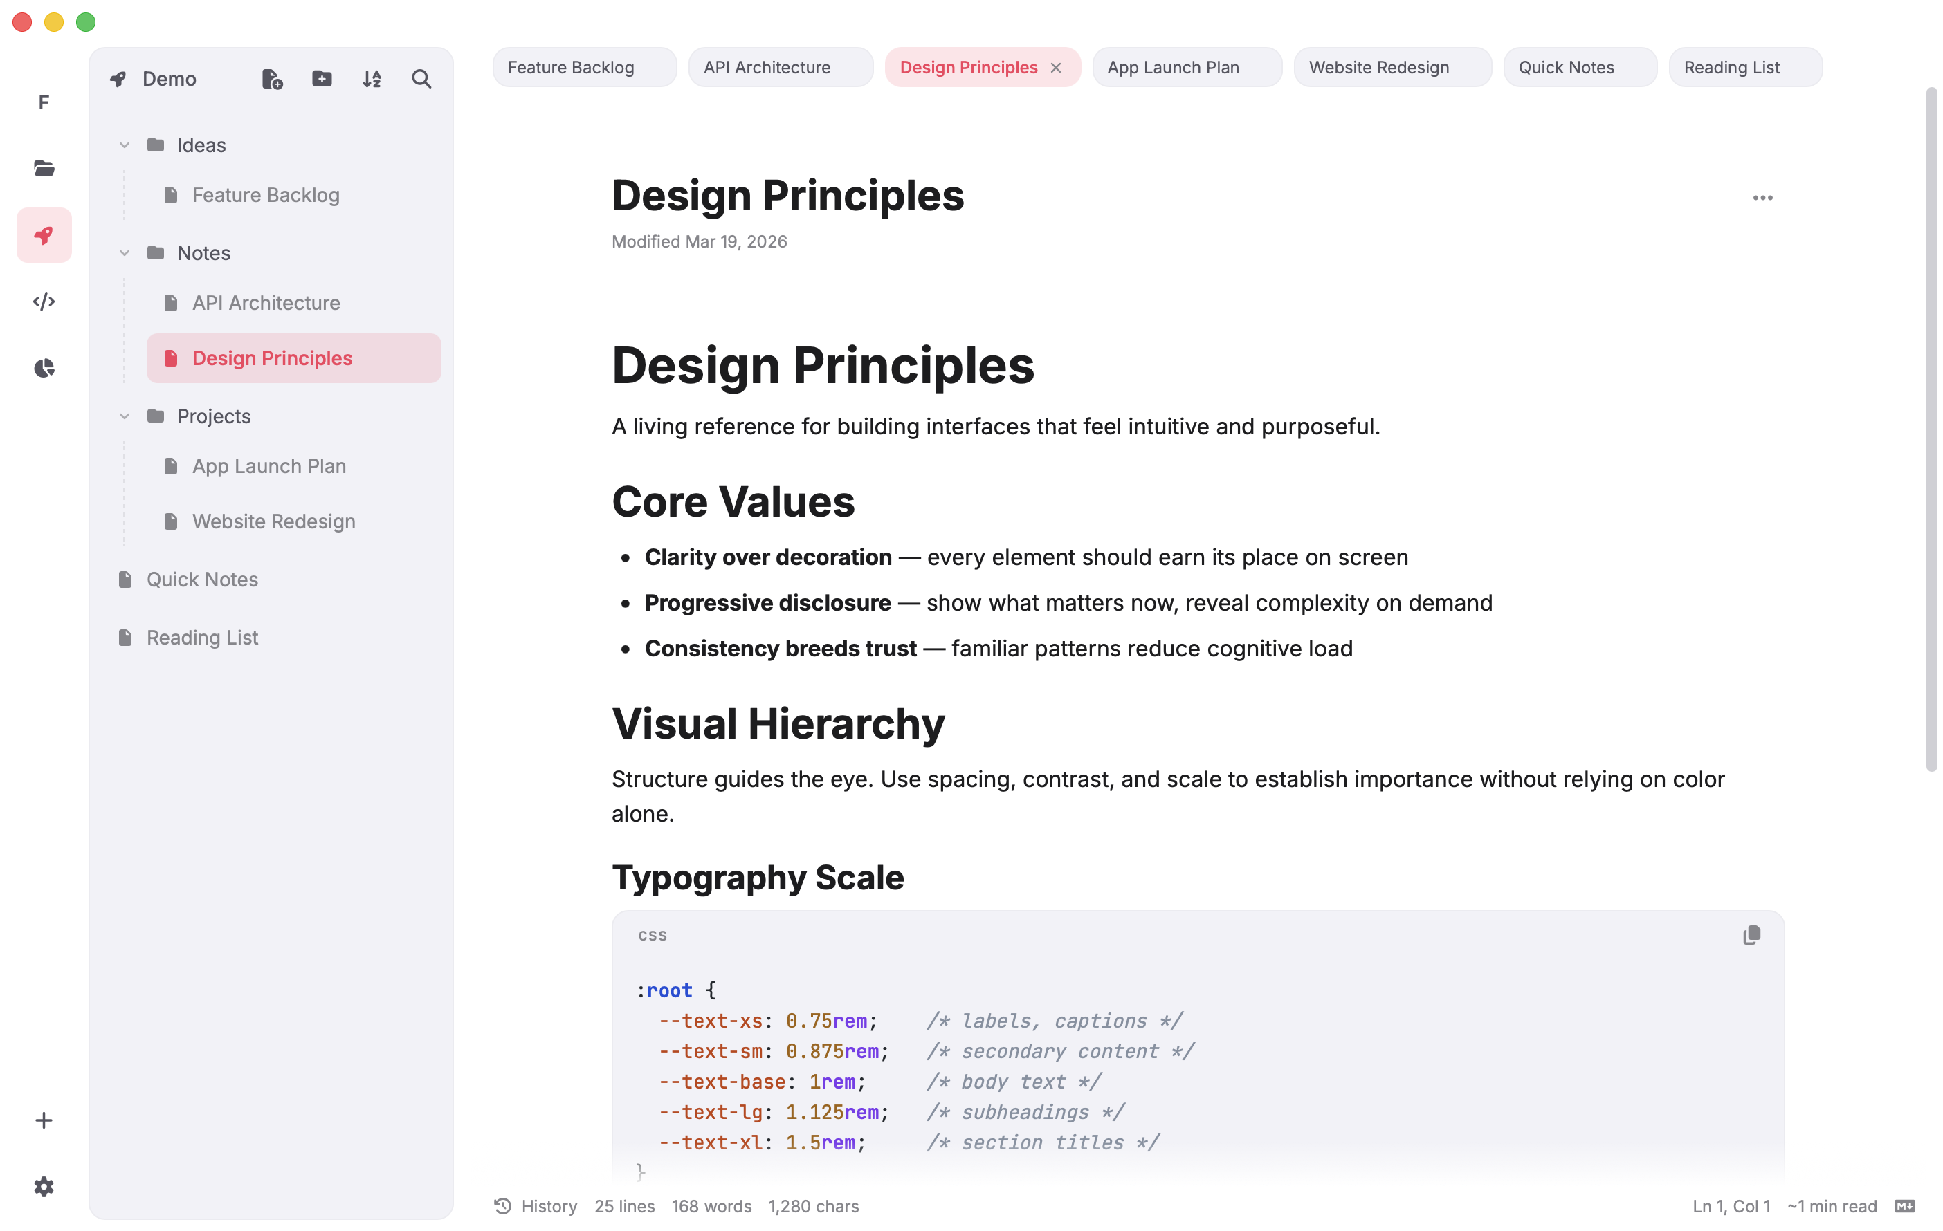Click the Ln 1, Col 1 indicator
This screenshot has height=1231, width=1943.
1731,1206
